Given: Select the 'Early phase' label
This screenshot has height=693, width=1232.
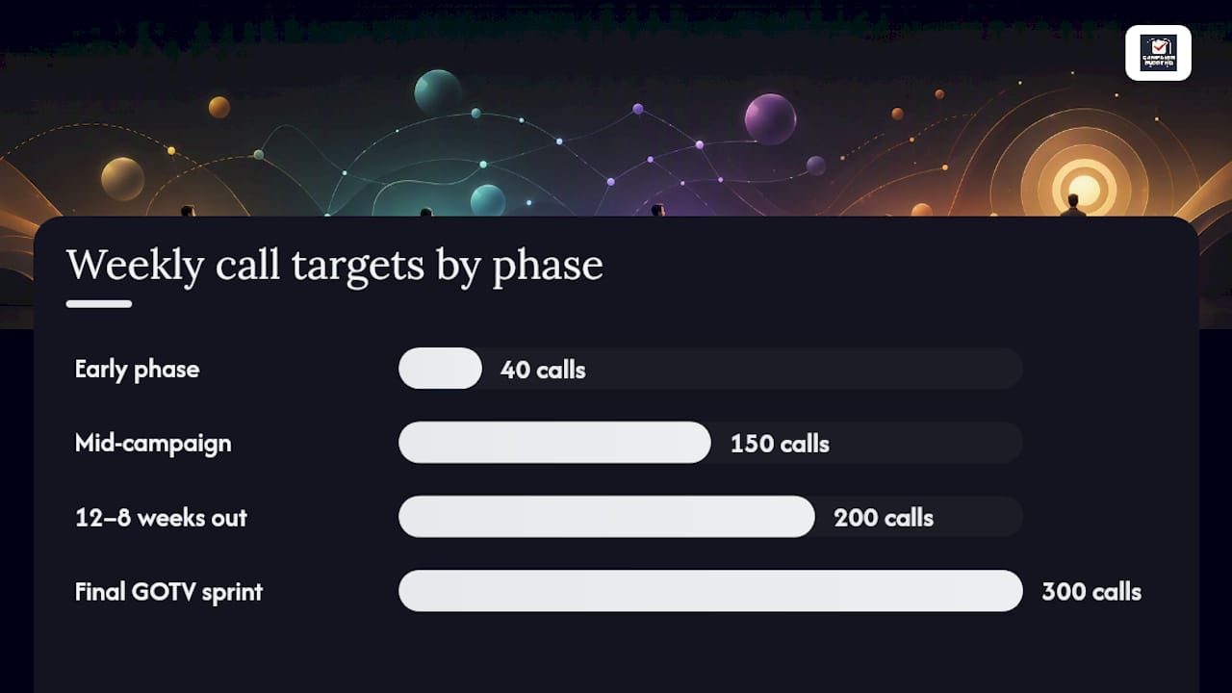Looking at the screenshot, I should point(137,370).
